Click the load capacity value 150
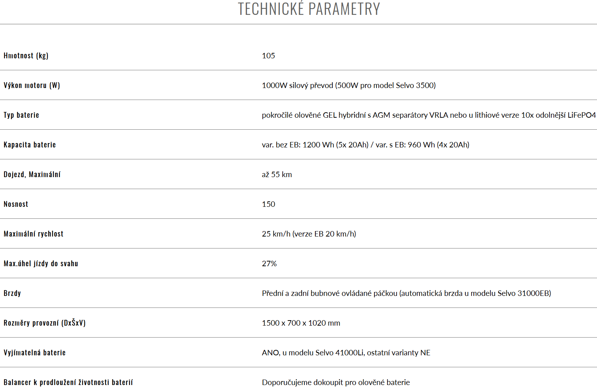Screen dimensions: 597x389 [x=269, y=204]
